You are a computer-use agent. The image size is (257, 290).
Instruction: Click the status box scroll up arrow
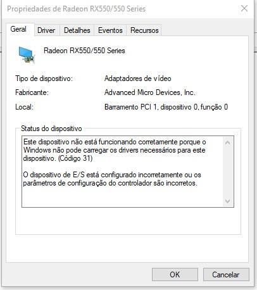click(228, 143)
